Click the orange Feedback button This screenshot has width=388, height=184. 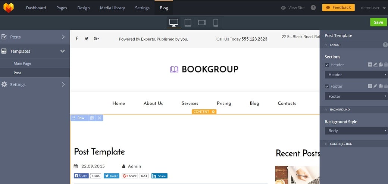pyautogui.click(x=338, y=7)
